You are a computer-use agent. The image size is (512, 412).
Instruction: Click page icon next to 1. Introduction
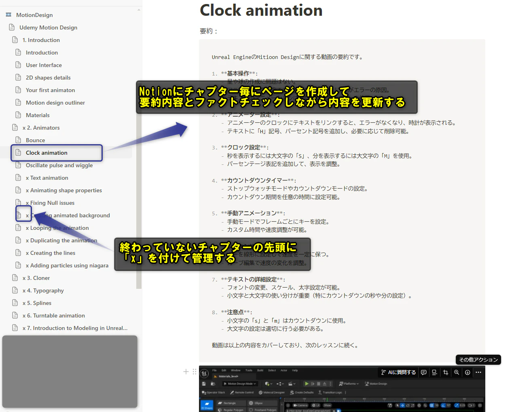point(15,40)
